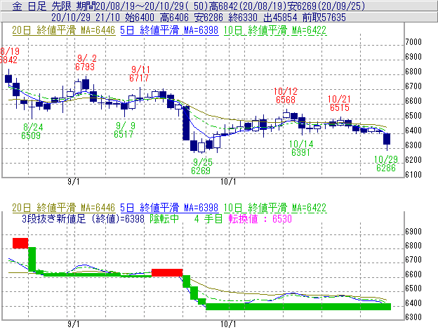Click the 転換値 : 6530 text

tap(260, 218)
